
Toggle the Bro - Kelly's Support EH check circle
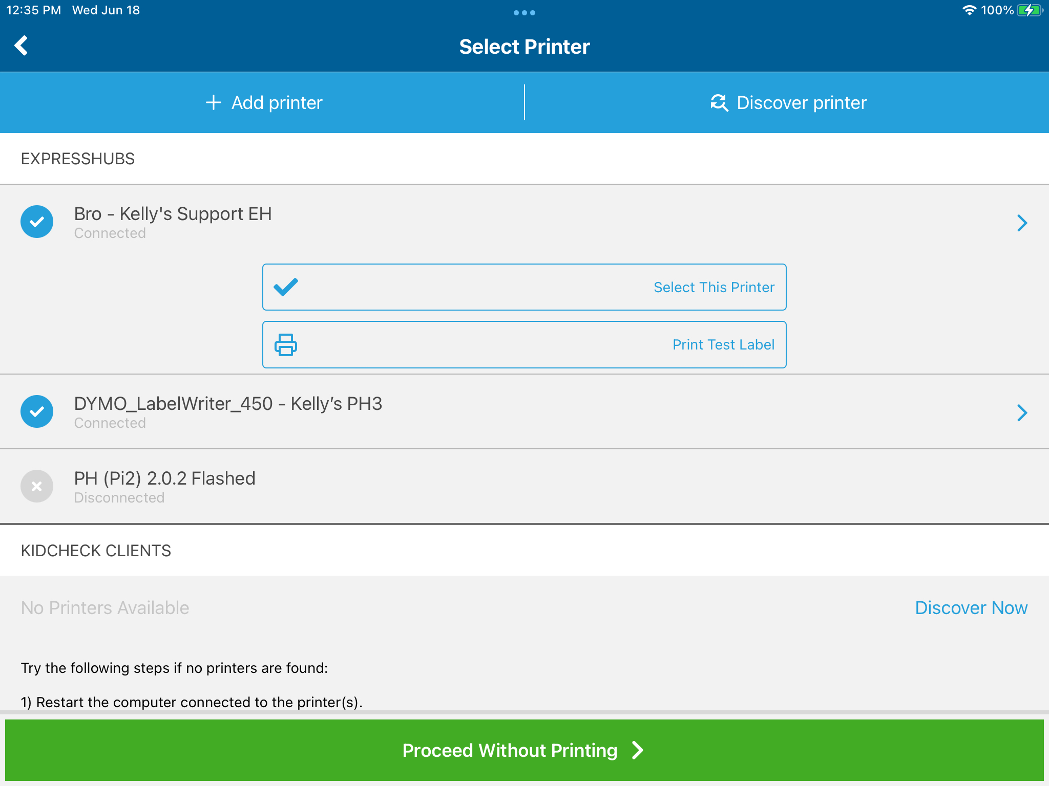click(x=37, y=222)
